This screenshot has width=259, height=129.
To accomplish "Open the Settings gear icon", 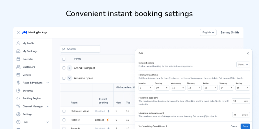I will pyautogui.click(x=18, y=114).
